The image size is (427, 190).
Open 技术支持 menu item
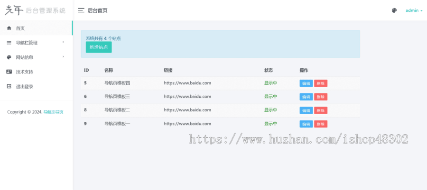point(36,72)
